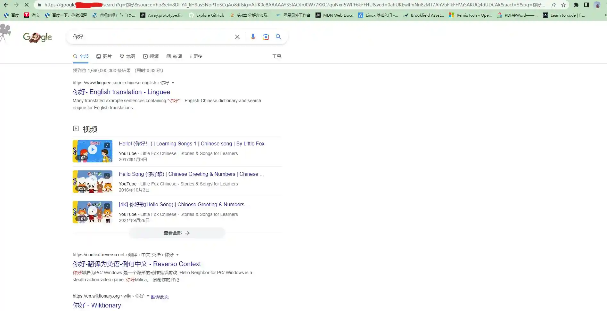Open the MDN Web Docs bookmark
The height and width of the screenshot is (311, 607).
[334, 15]
